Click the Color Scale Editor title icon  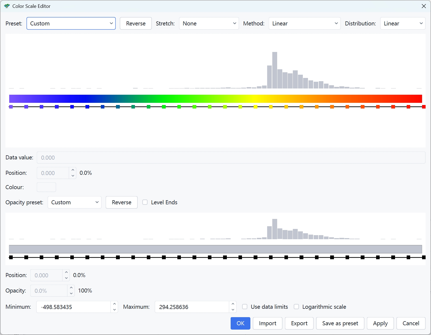click(7, 6)
